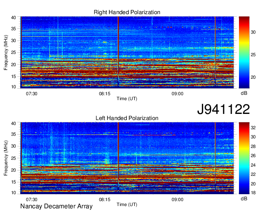
Task: Click the right-handed spectrogram plot
Action: [x=127, y=52]
